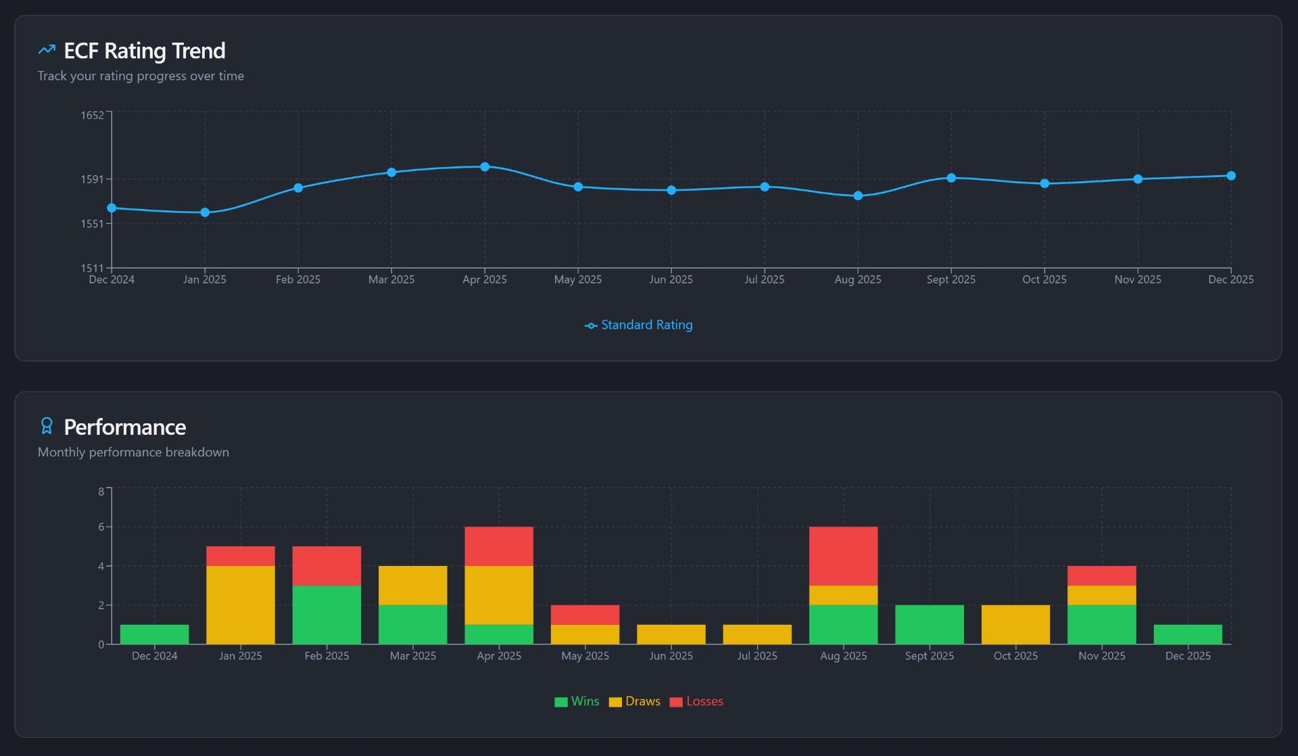Click the green Wins legend swatch
This screenshot has width=1298, height=756.
coord(560,702)
